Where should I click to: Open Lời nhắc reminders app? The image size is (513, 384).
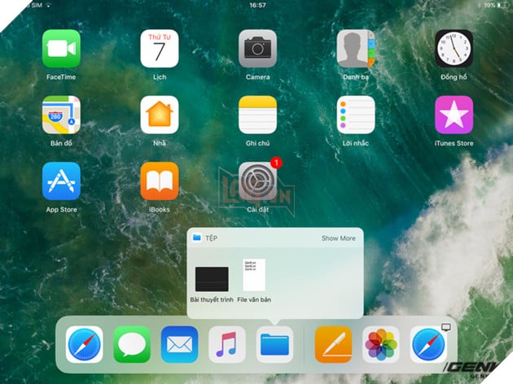pyautogui.click(x=356, y=115)
